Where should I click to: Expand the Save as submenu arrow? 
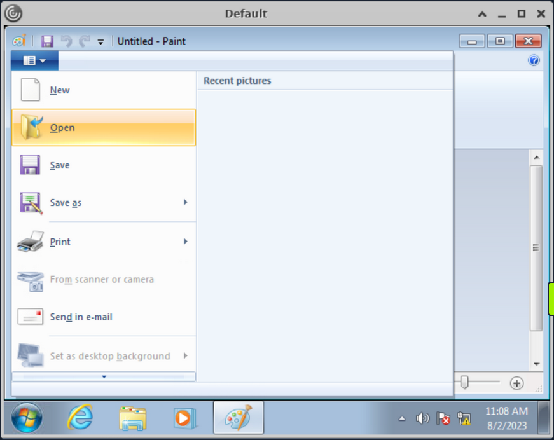pyautogui.click(x=184, y=203)
